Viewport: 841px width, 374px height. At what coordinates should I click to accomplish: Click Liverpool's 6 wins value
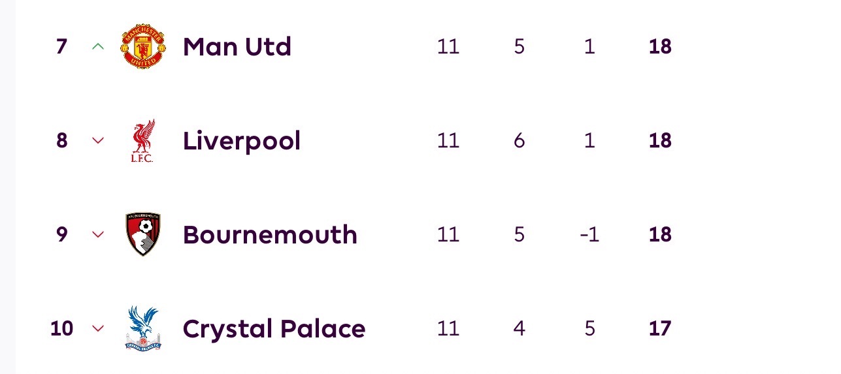[519, 141]
